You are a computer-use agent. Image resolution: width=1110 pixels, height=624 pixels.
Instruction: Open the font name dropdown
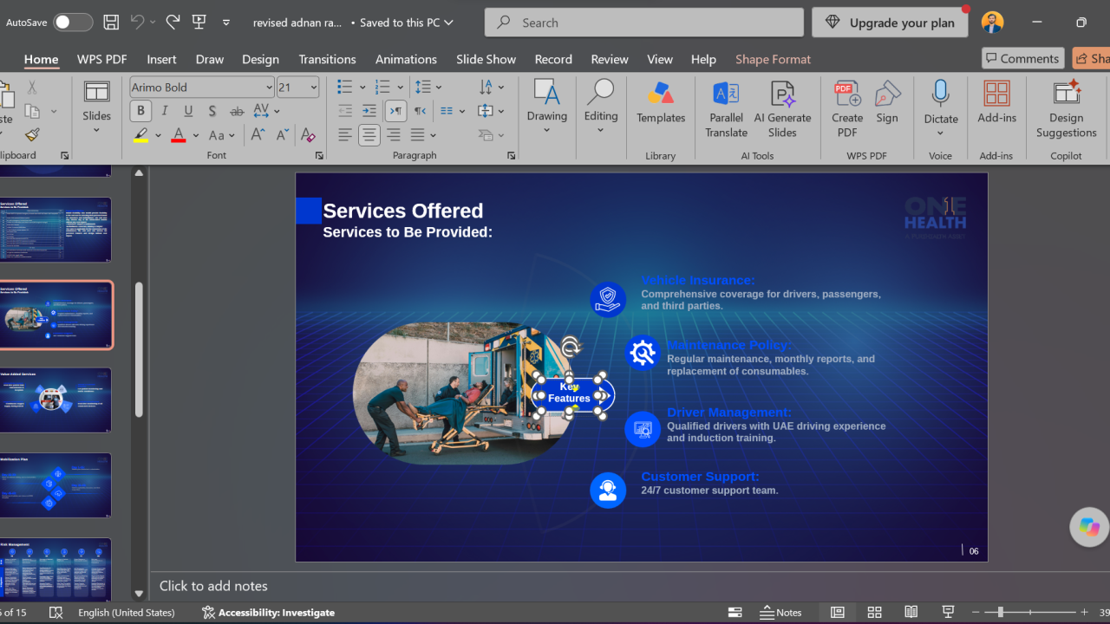[269, 88]
